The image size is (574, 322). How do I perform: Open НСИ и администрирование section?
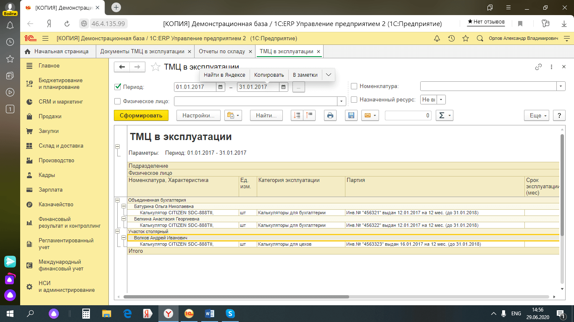tap(66, 286)
